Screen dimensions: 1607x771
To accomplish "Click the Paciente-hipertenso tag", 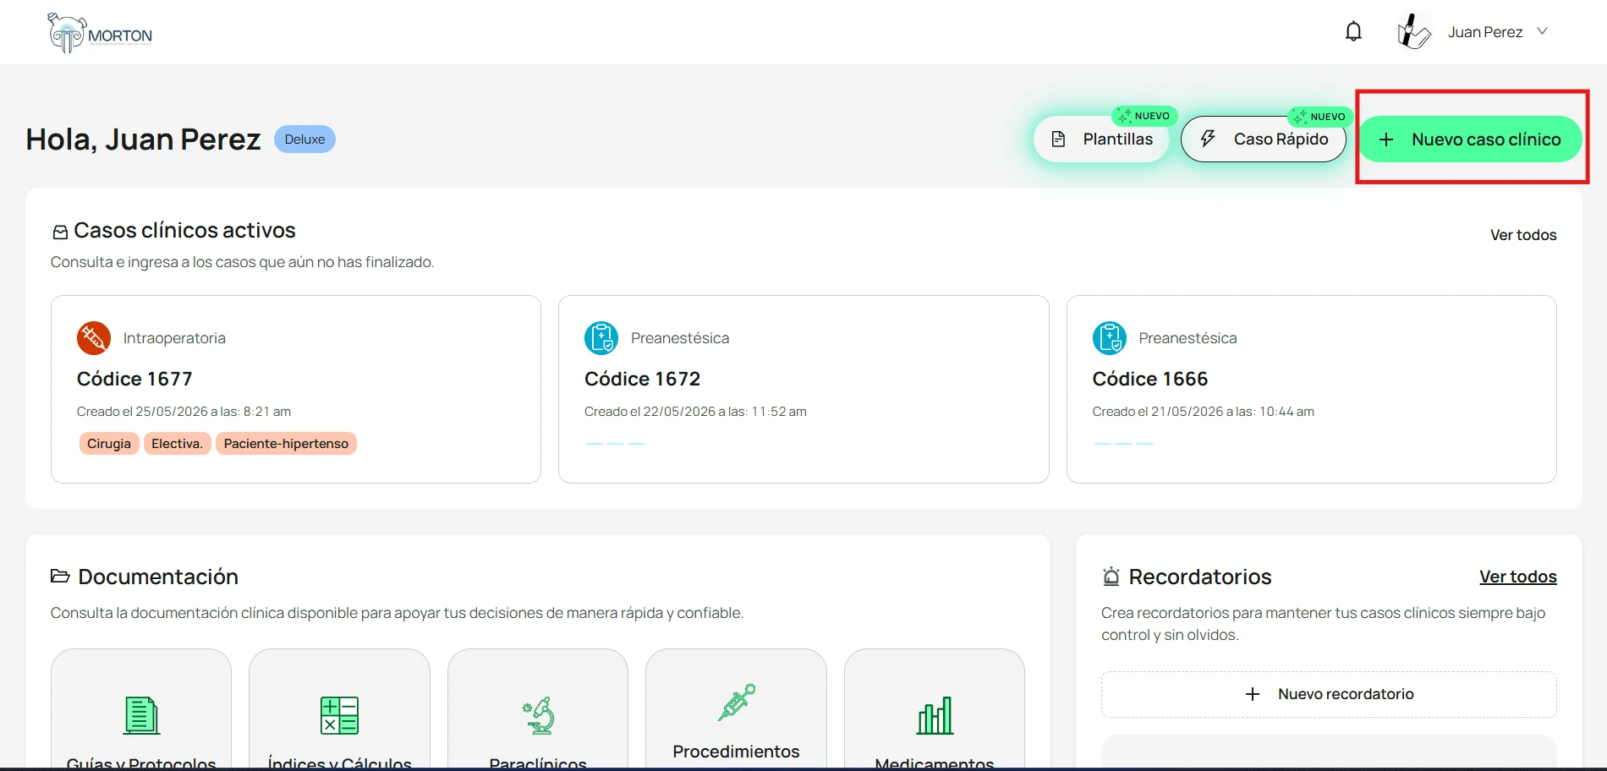I will (286, 444).
